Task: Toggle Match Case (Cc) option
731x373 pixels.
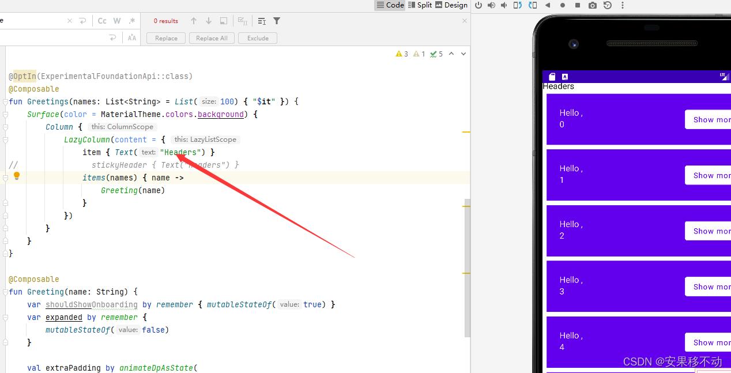Action: pyautogui.click(x=102, y=21)
